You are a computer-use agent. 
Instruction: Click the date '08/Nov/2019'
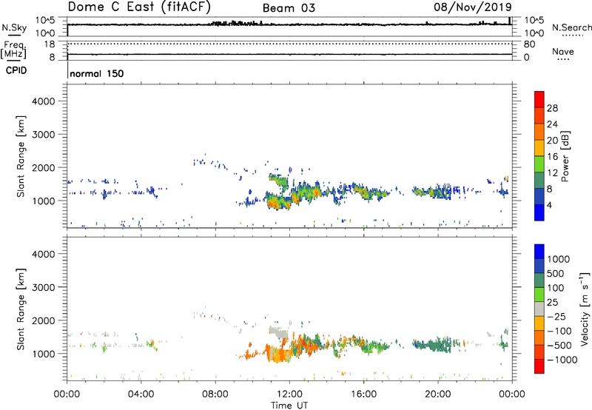(x=473, y=7)
